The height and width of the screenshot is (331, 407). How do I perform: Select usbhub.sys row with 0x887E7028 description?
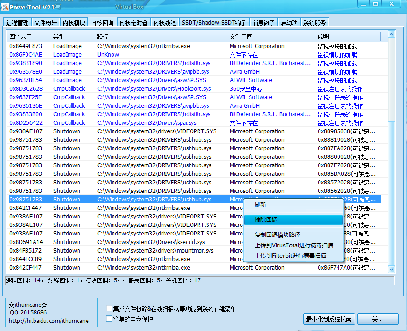pos(194,165)
